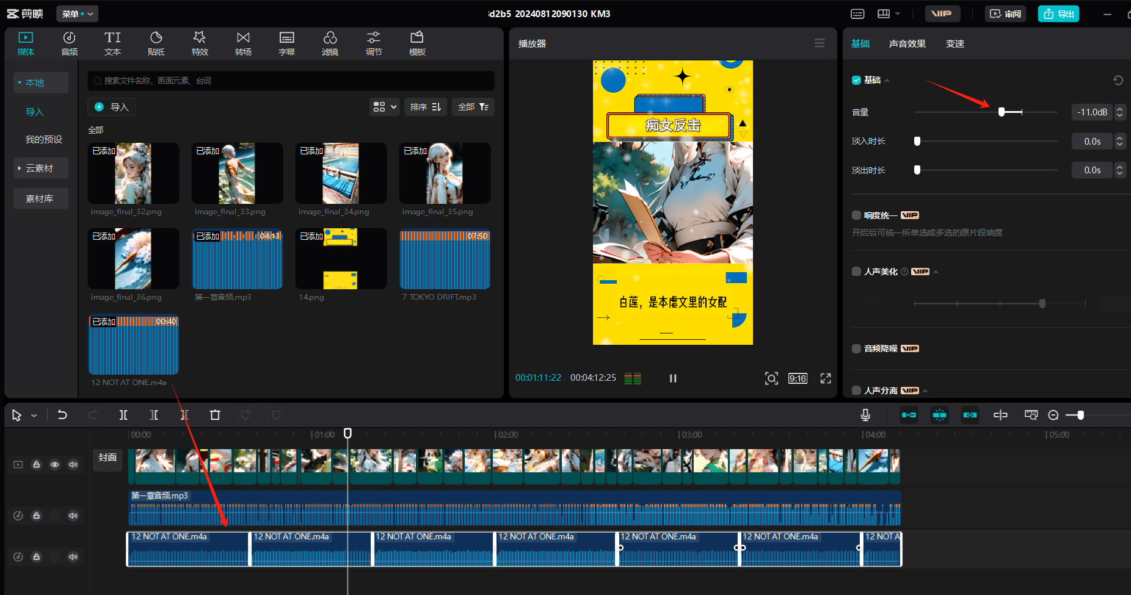1131x595 pixels.
Task: Click the 导出 export button
Action: click(1058, 13)
